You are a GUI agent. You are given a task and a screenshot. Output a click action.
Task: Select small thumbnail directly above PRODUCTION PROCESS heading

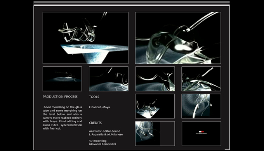click(x=62, y=79)
